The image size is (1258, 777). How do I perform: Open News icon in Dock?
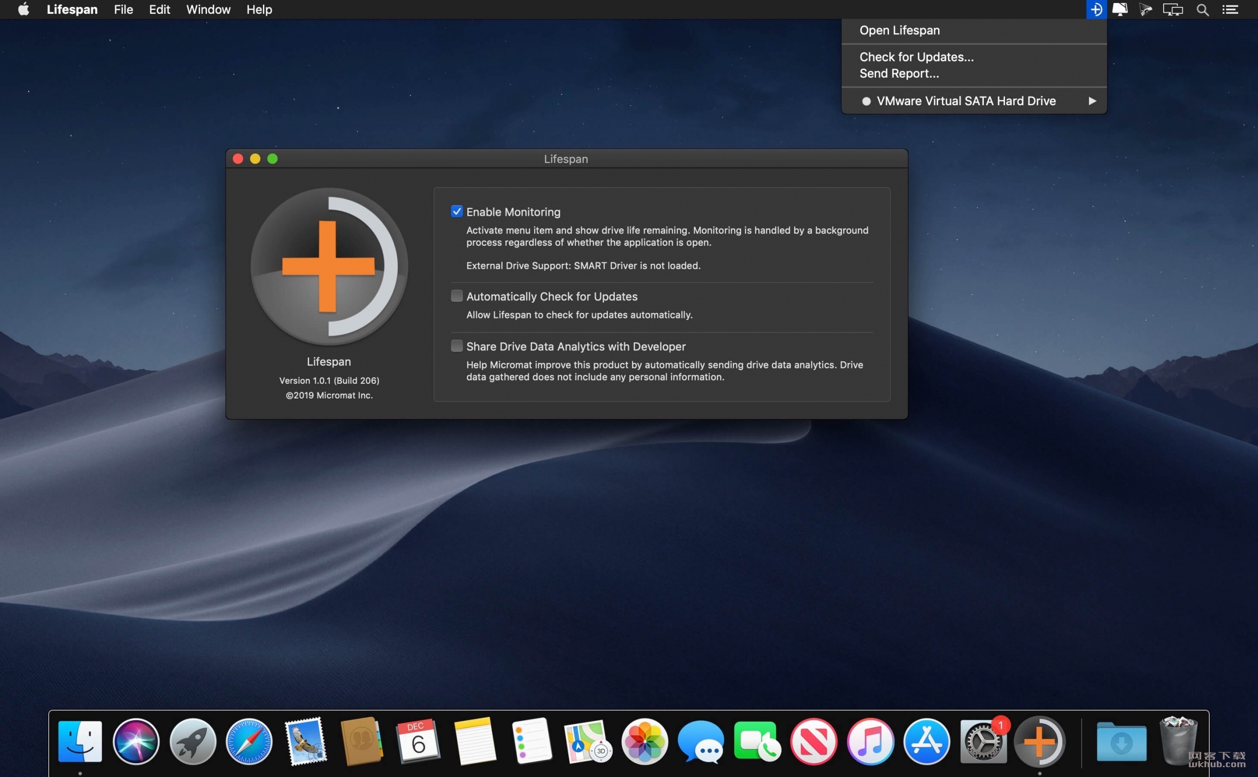(814, 742)
